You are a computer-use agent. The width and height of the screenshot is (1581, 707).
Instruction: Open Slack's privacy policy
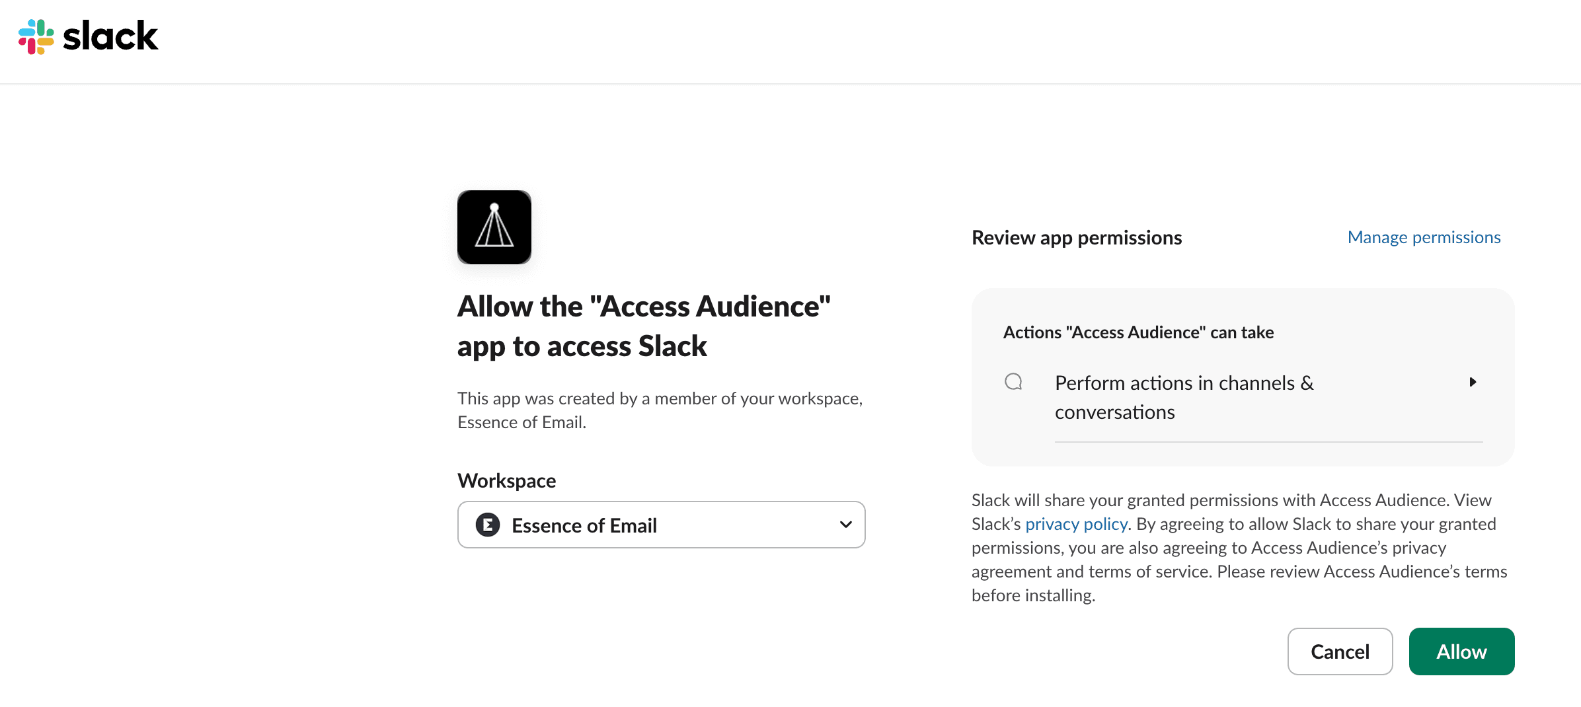pos(1075,523)
